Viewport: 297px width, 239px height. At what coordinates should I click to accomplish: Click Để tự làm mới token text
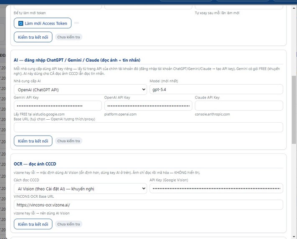[x=30, y=13]
